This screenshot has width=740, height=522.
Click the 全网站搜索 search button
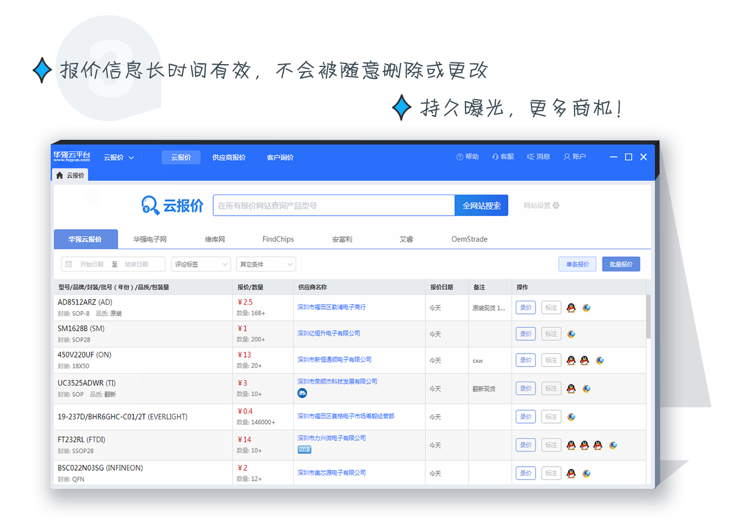481,206
